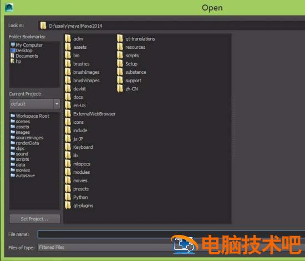Open the Current Project dropdown
The width and height of the screenshot is (305, 261).
34,104
